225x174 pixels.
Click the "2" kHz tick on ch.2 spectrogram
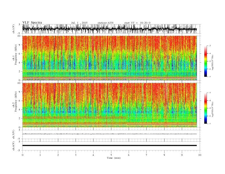(x=20, y=119)
